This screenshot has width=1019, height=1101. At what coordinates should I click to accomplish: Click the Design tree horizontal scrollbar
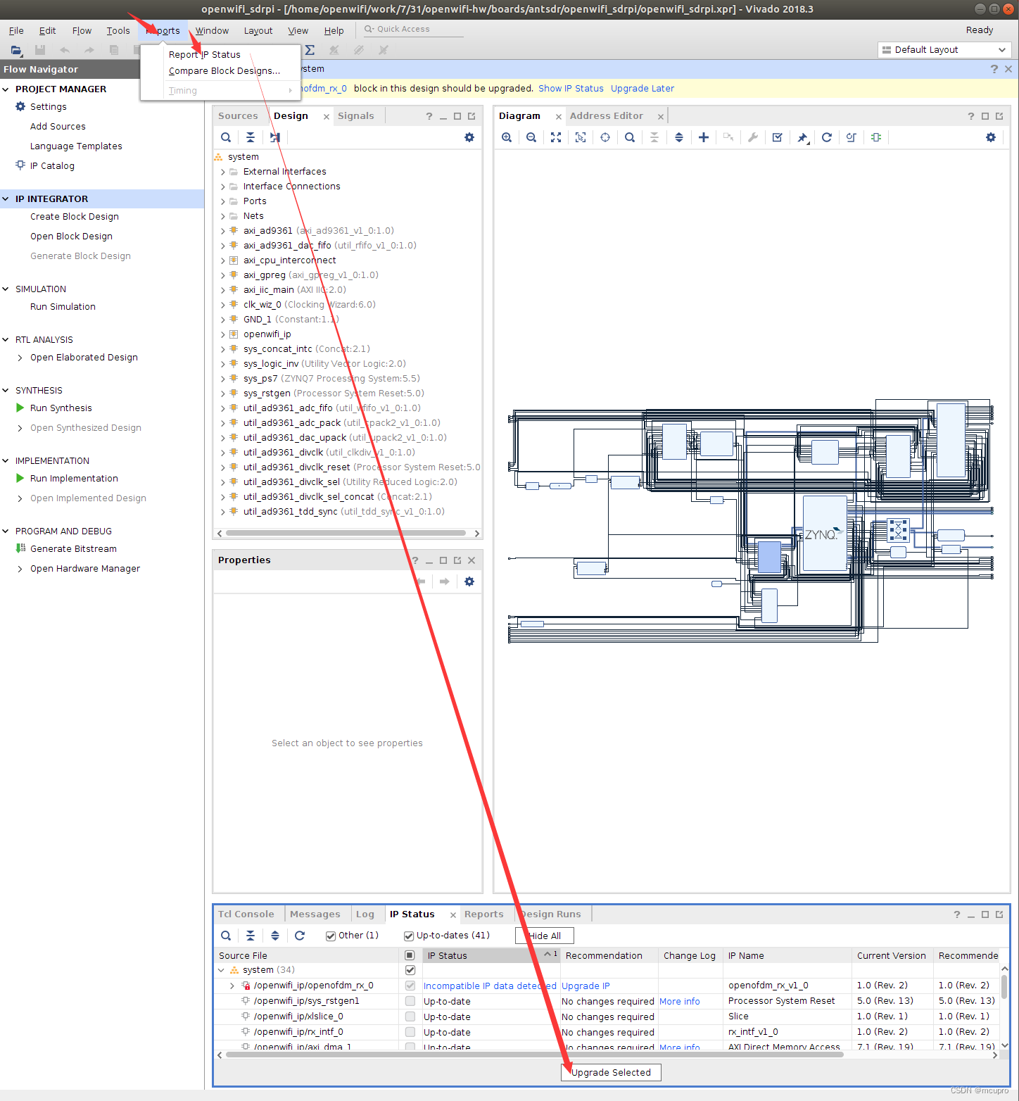click(x=345, y=533)
